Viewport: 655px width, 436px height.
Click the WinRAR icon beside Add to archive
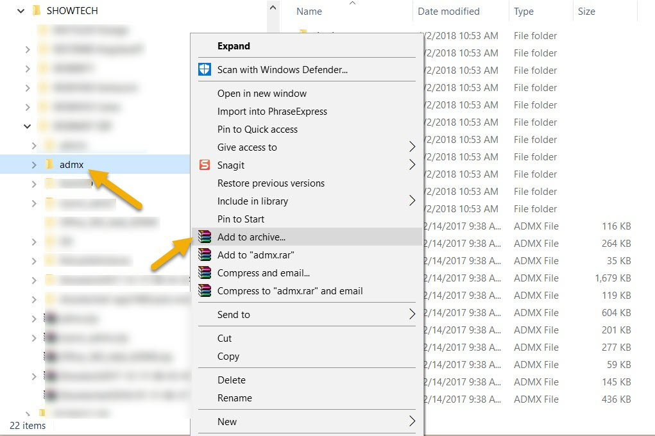[x=205, y=236]
